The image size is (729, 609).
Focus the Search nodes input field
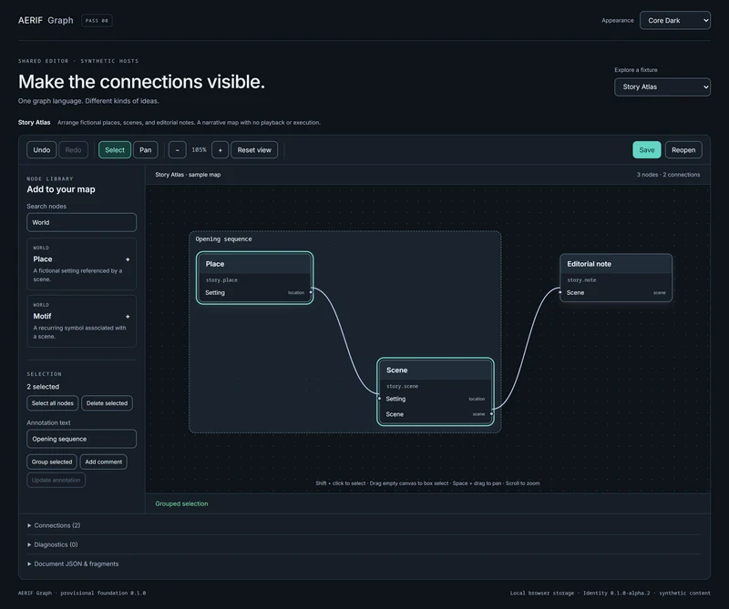tap(81, 222)
